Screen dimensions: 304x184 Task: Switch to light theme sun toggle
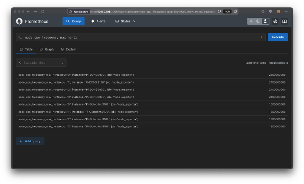(x=251, y=21)
